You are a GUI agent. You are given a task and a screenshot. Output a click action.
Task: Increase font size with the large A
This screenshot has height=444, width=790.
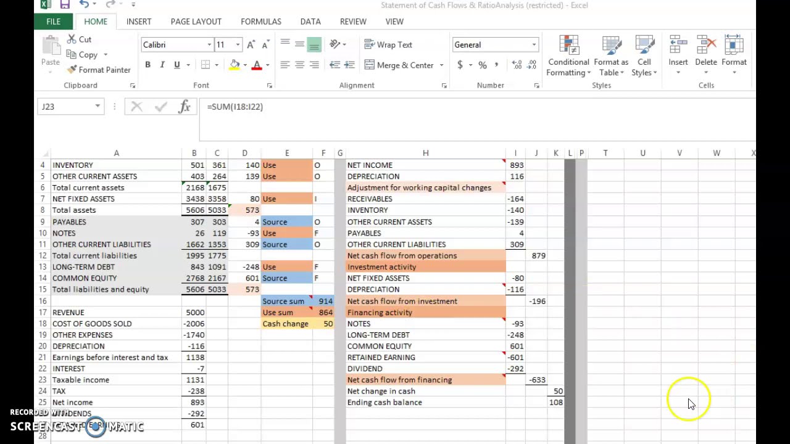click(x=251, y=44)
